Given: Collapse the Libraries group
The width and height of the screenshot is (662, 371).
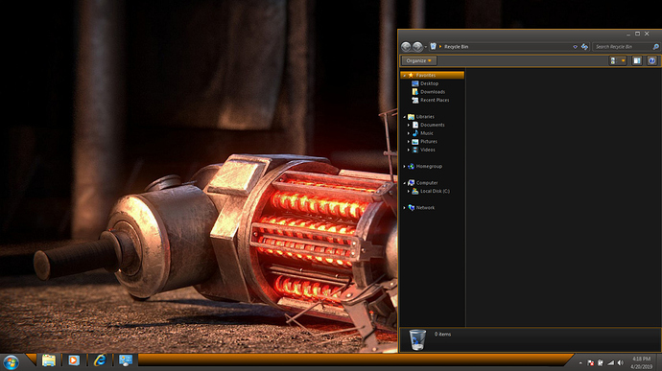Looking at the screenshot, I should (405, 117).
